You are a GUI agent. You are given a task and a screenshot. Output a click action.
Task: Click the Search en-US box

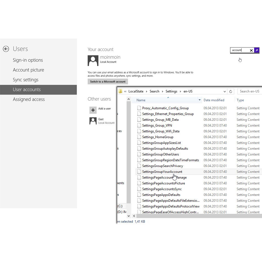point(250,91)
